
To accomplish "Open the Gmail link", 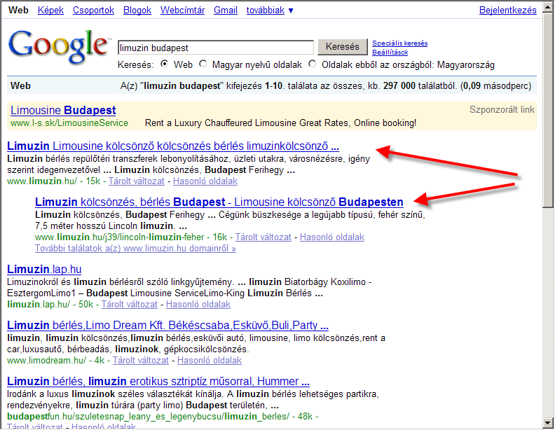I will [x=226, y=11].
